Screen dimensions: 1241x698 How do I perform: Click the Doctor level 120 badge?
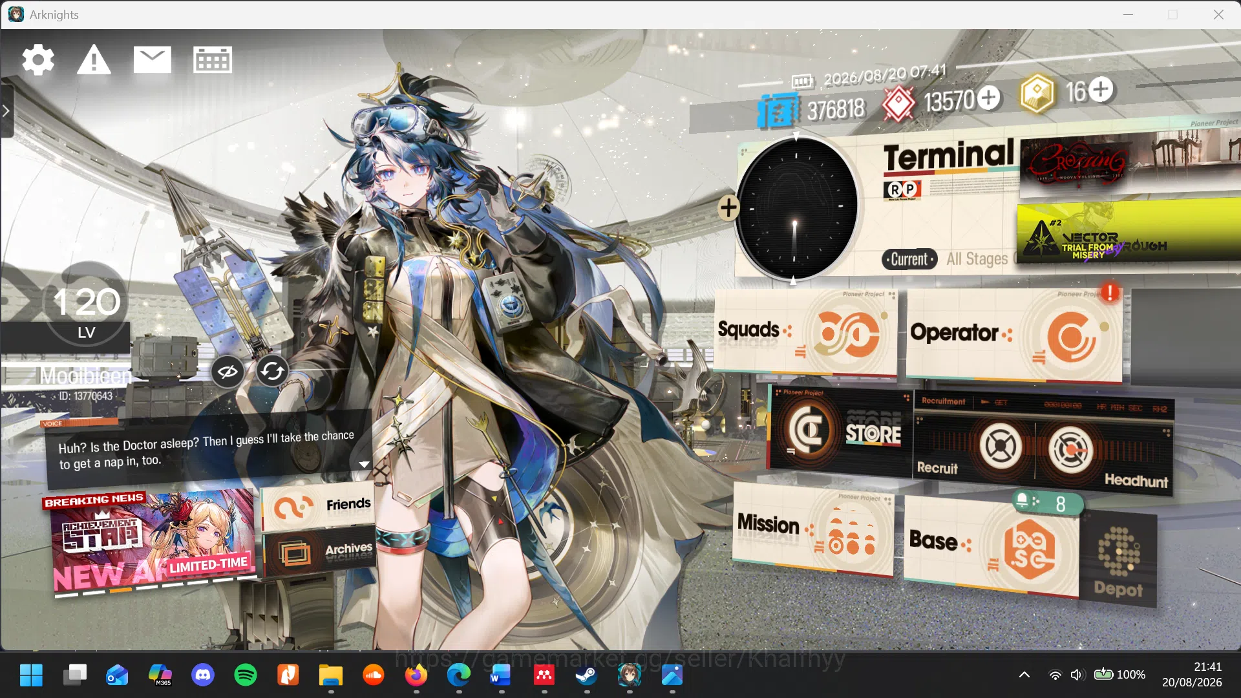pyautogui.click(x=87, y=305)
